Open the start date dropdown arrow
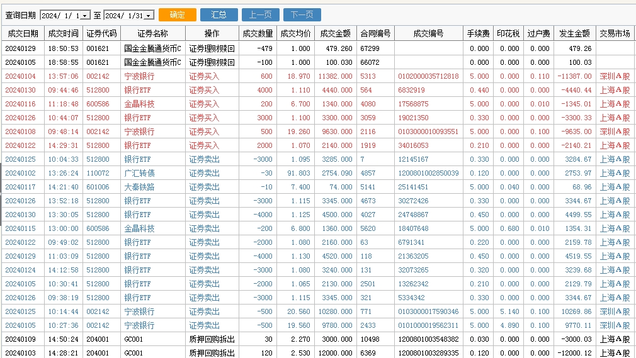 pyautogui.click(x=86, y=15)
